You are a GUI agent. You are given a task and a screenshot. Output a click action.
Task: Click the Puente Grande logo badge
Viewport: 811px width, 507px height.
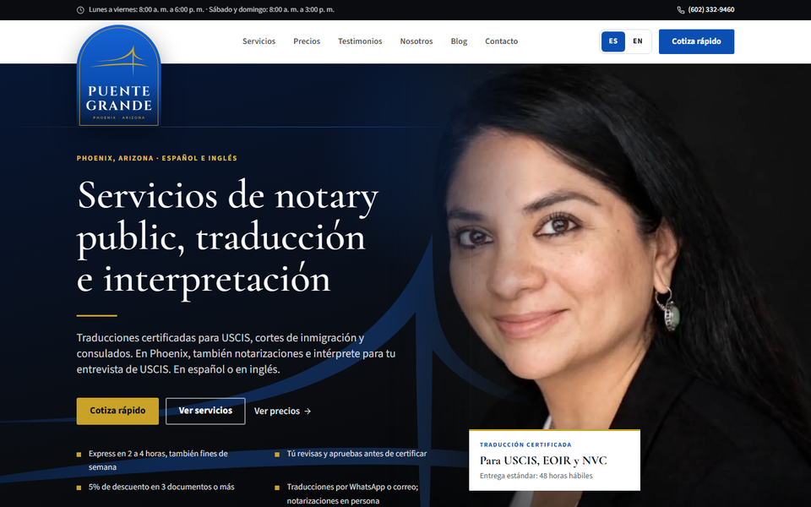tap(118, 76)
